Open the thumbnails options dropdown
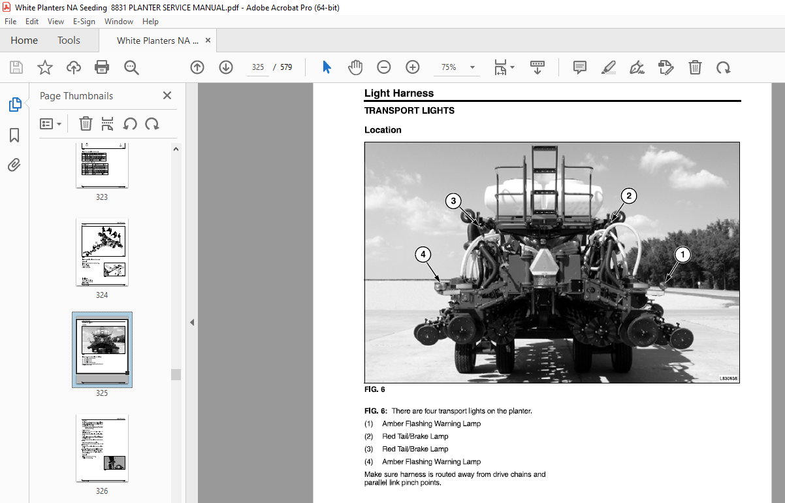 [x=50, y=123]
